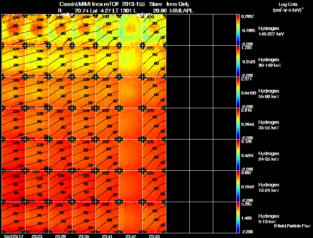Click the Hydrogen 35-55 keV color bar

click(x=238, y=124)
